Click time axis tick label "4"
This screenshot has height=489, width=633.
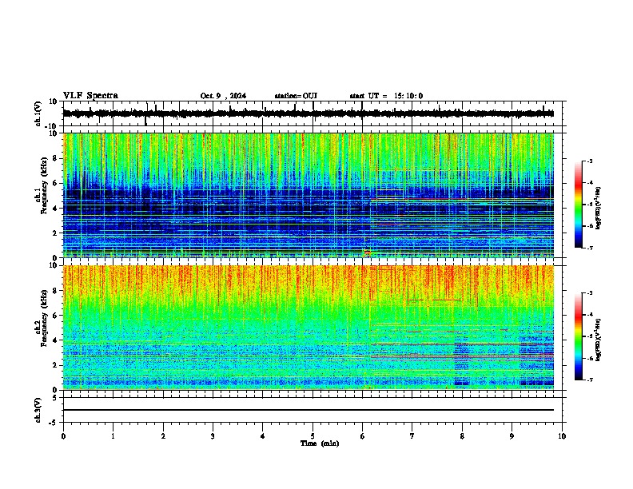click(x=263, y=436)
